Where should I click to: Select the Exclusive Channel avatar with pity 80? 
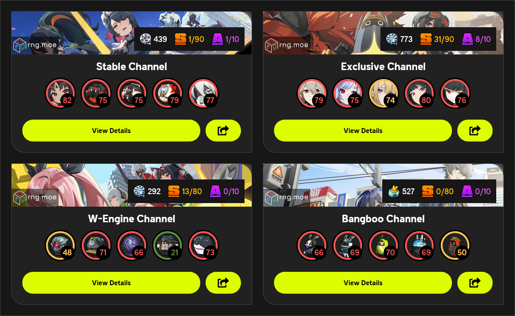pos(419,93)
